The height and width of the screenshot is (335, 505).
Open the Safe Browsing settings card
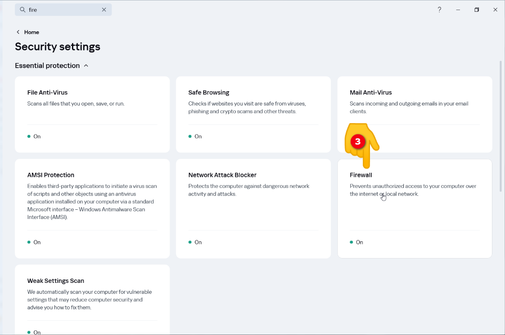[x=253, y=114]
